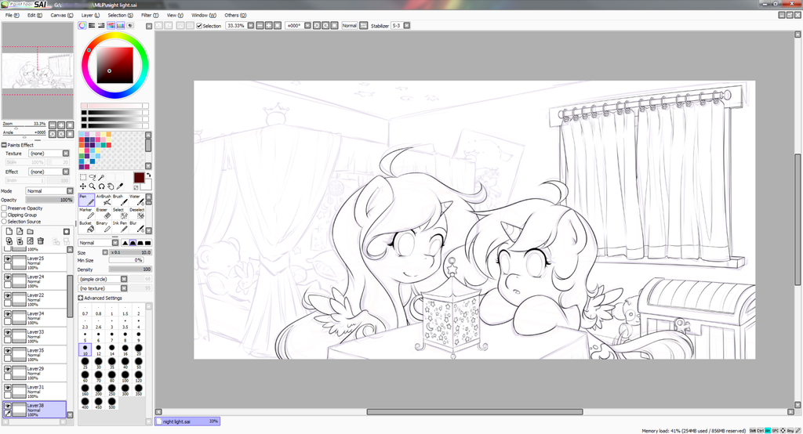Image resolution: width=803 pixels, height=434 pixels.
Task: Open the brush blending Normal dropdown
Action: pos(98,243)
